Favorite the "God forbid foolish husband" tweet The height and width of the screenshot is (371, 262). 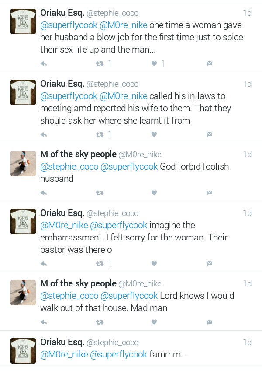[x=154, y=193]
